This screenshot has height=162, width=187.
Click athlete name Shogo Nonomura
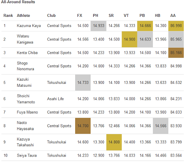coord(26,66)
